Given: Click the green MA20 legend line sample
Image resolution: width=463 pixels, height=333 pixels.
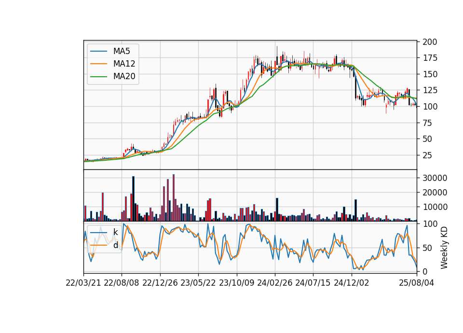Looking at the screenshot, I should 98,76.
